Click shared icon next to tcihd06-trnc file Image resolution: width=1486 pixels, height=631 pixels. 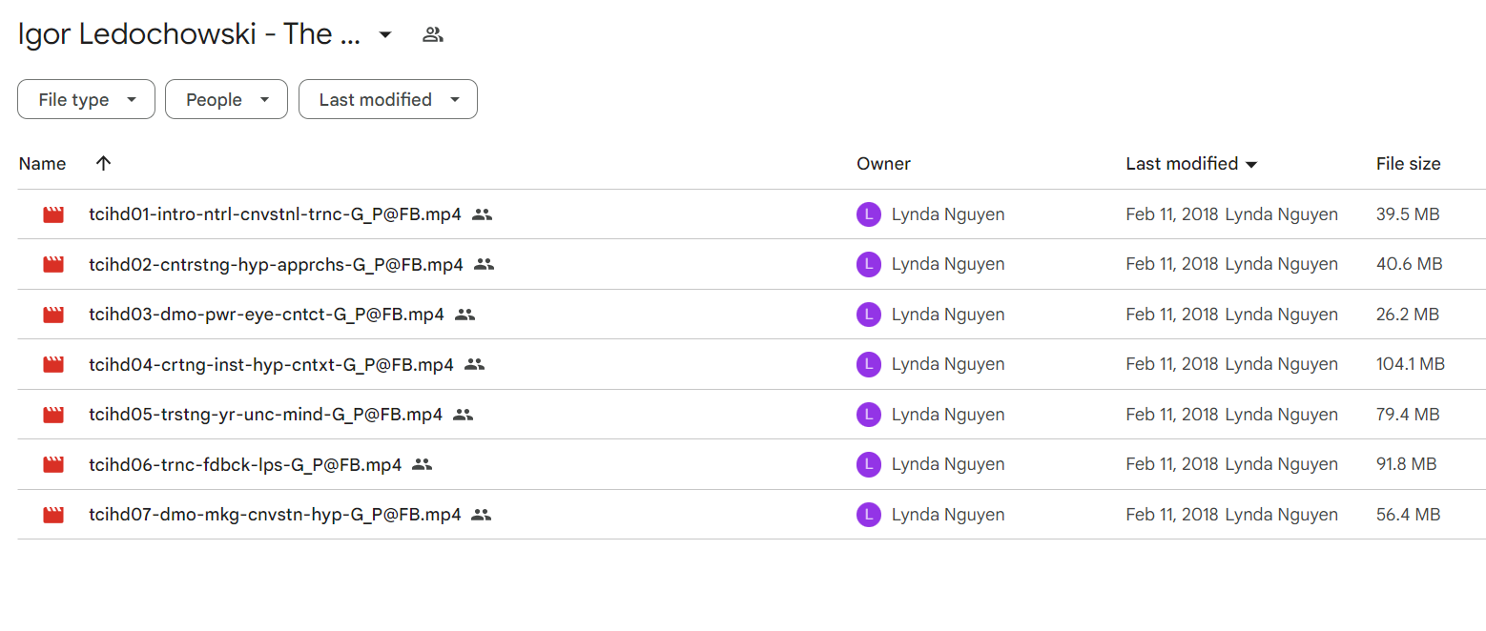pos(423,464)
